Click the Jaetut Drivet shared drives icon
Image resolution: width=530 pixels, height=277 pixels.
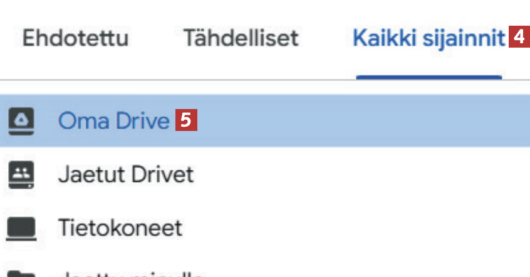pyautogui.click(x=21, y=174)
